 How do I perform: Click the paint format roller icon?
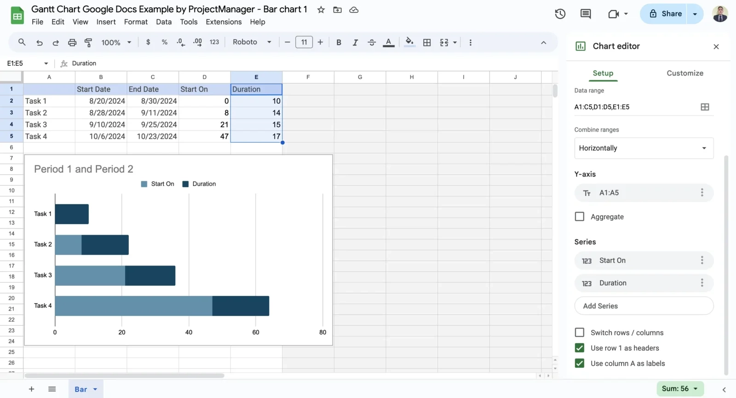click(88, 42)
